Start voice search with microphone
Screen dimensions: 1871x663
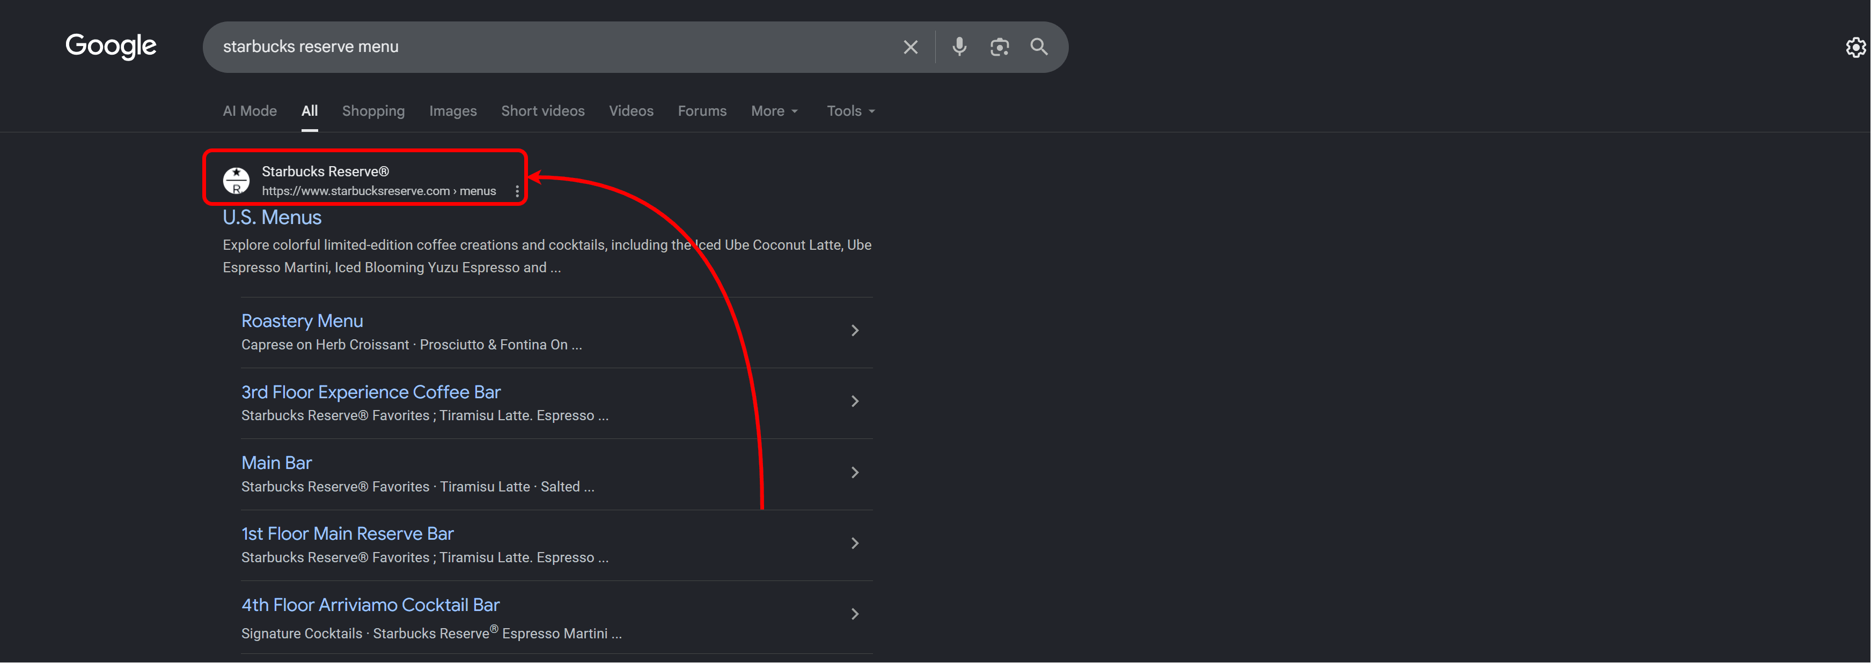tap(959, 47)
